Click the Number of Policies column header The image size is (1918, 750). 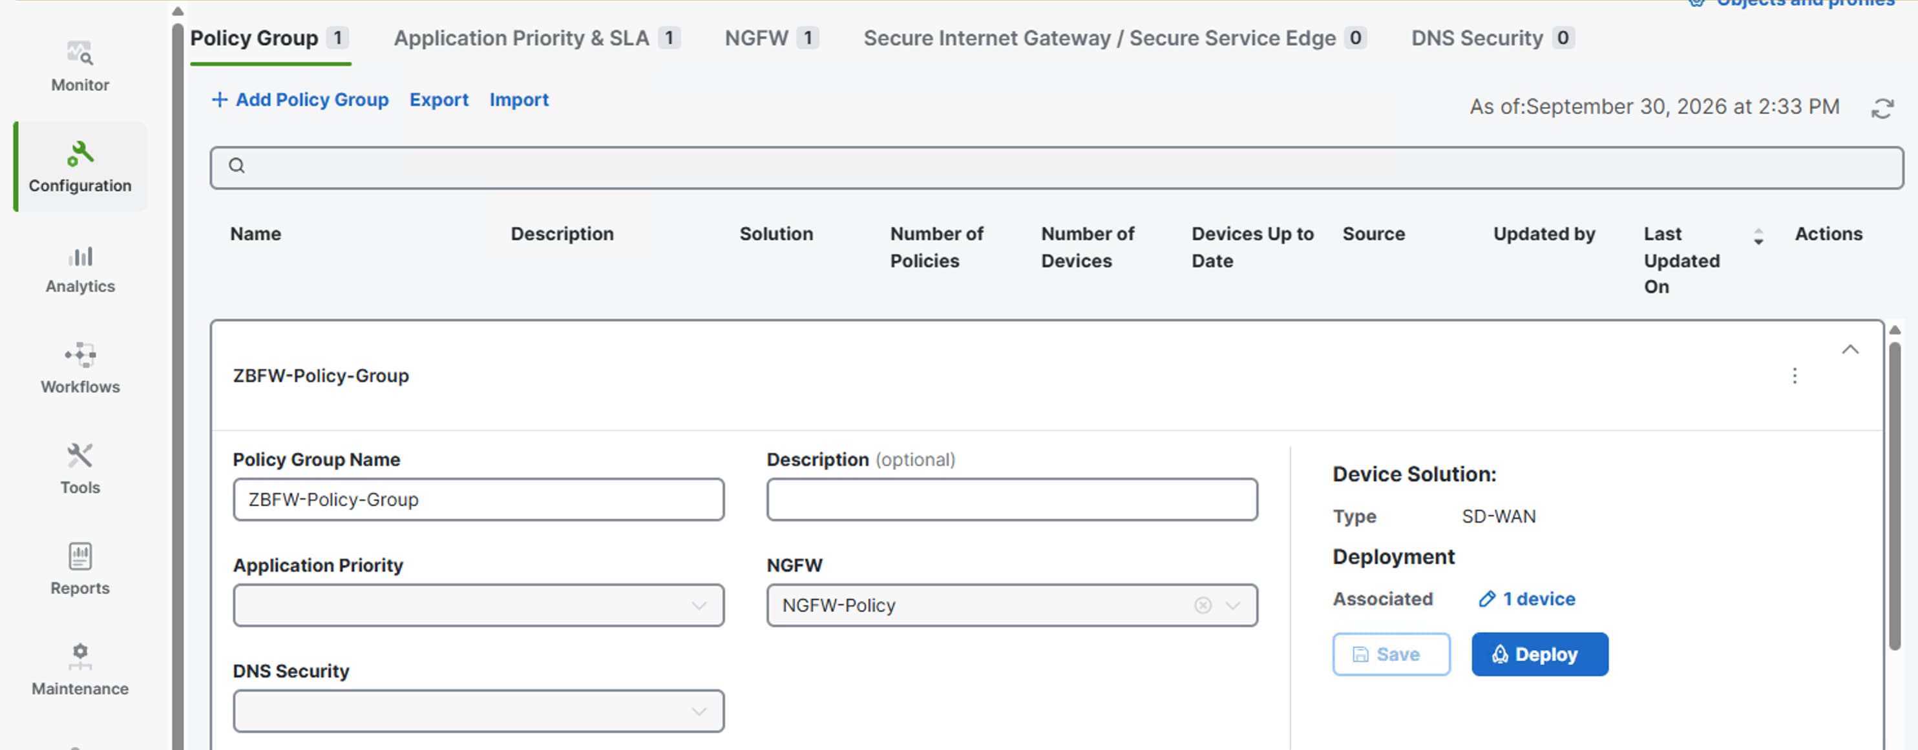click(936, 247)
